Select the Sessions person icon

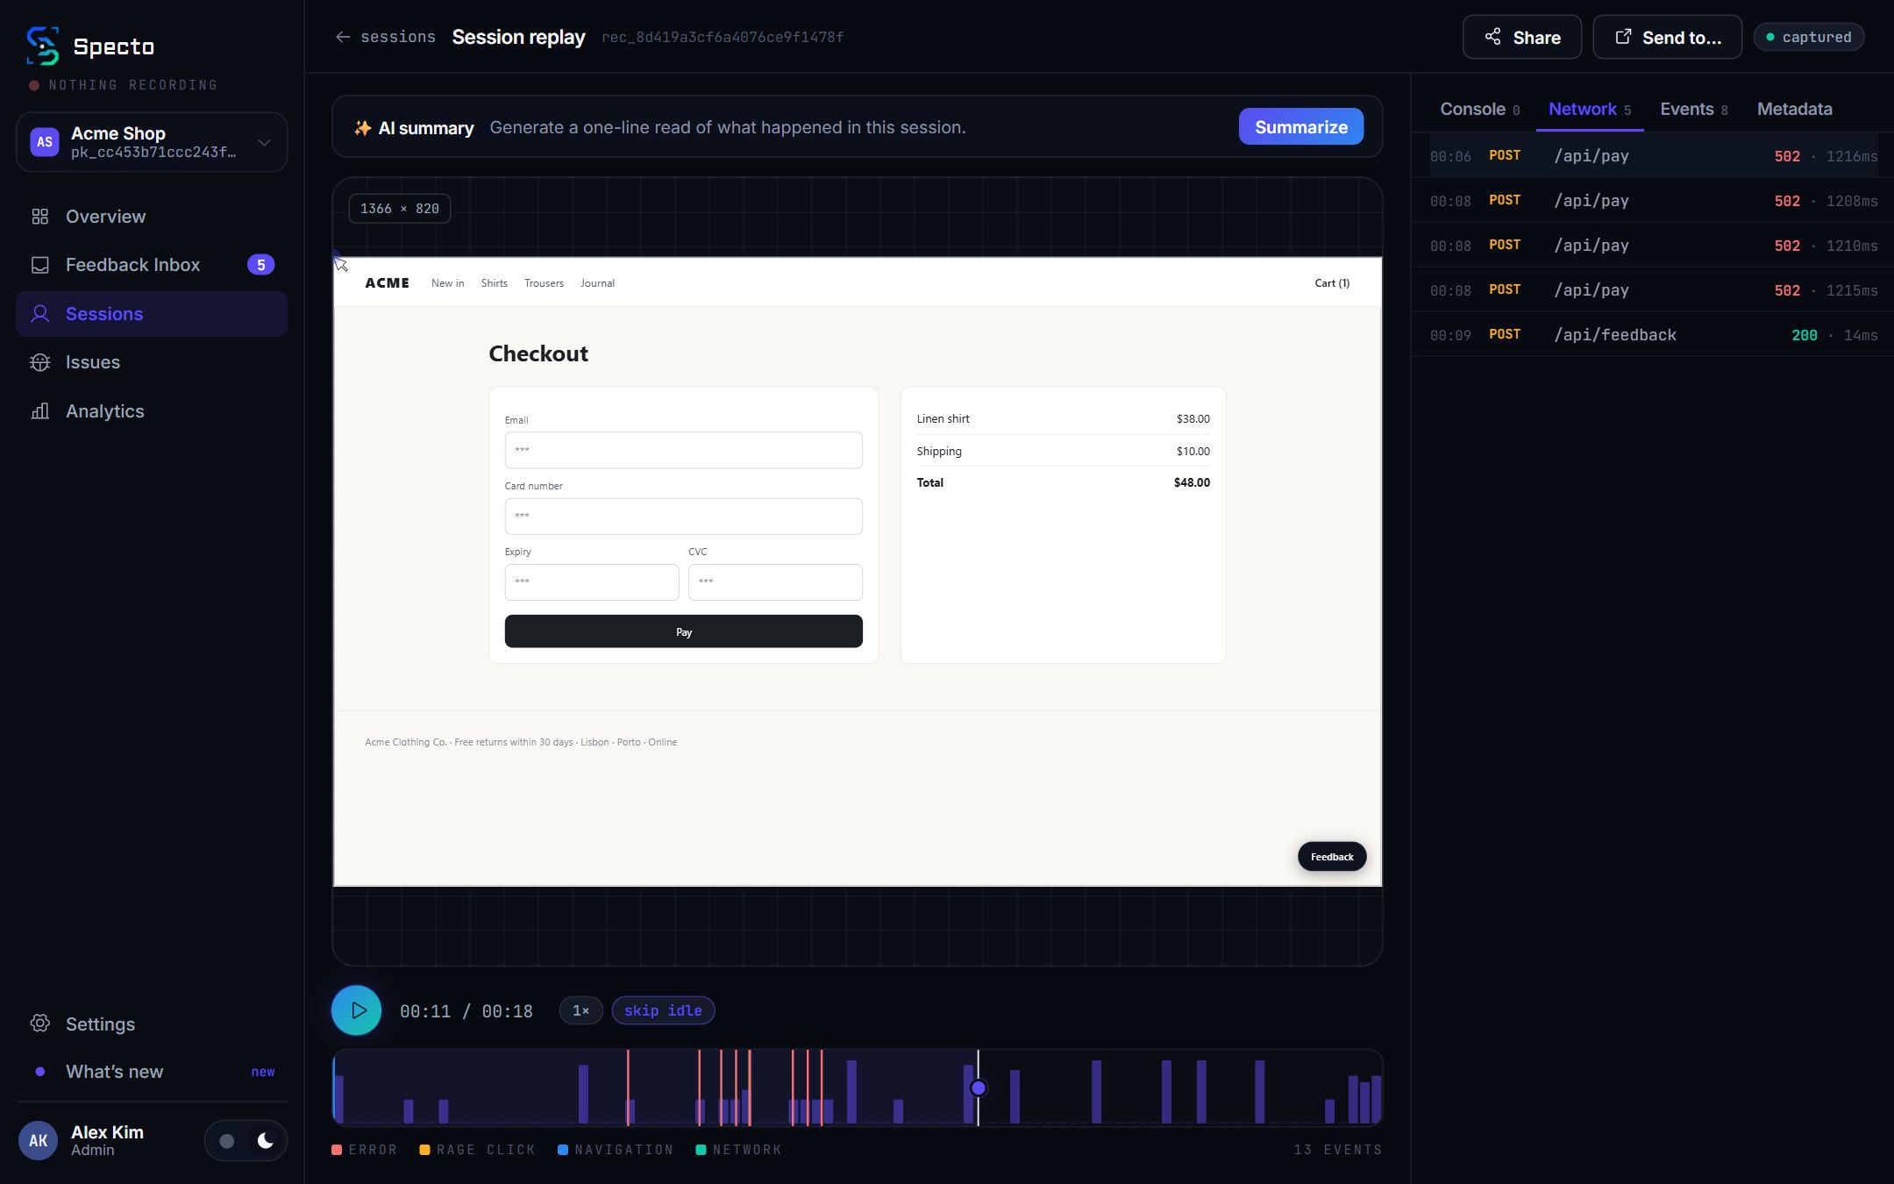40,314
